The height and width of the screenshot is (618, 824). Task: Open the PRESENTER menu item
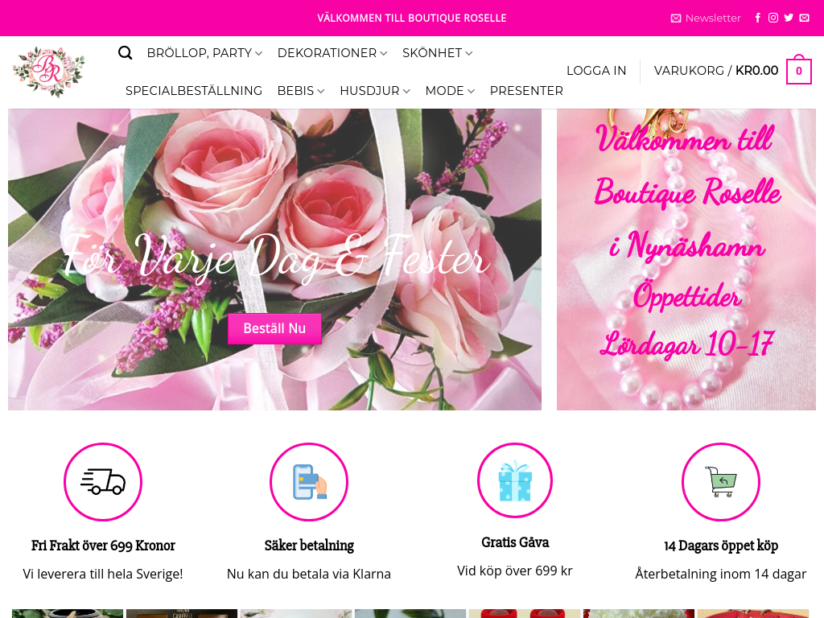526,91
